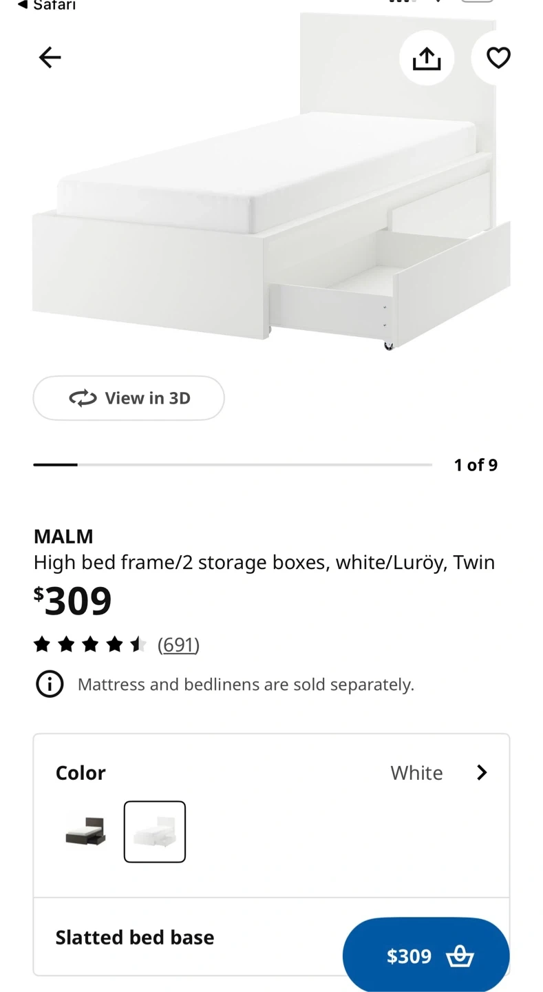Tap the info icon beside the mattress notice
This screenshot has height=992, width=543.
(50, 684)
